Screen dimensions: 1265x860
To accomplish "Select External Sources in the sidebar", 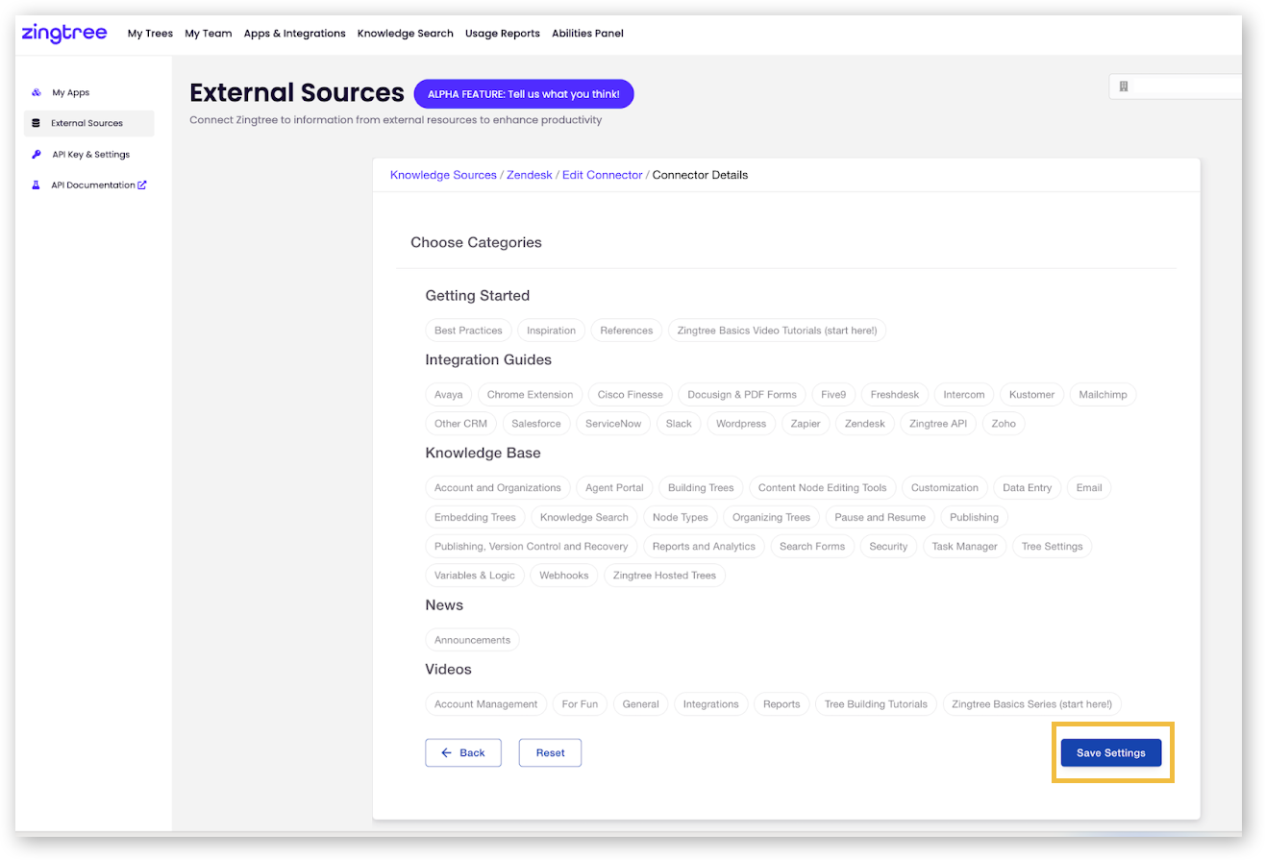I will pyautogui.click(x=89, y=123).
